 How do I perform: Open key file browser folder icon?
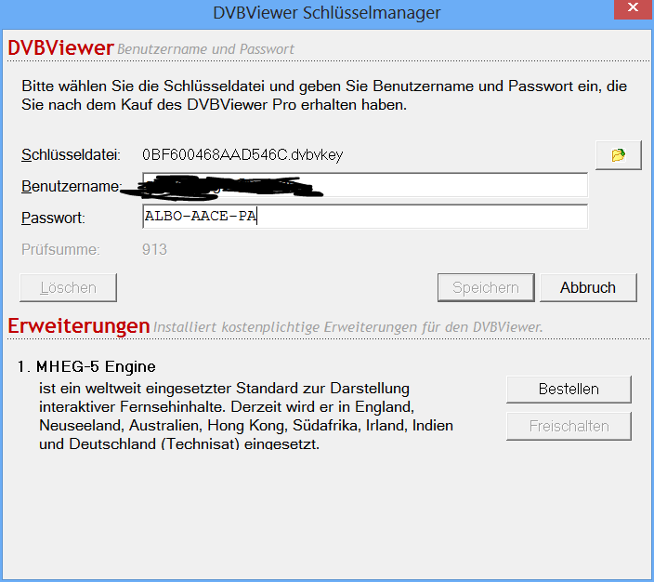(618, 155)
